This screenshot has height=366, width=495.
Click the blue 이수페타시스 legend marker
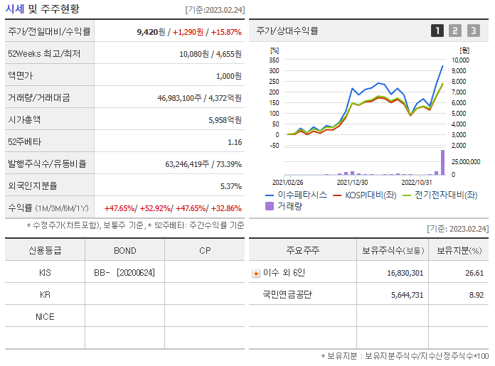(270, 195)
